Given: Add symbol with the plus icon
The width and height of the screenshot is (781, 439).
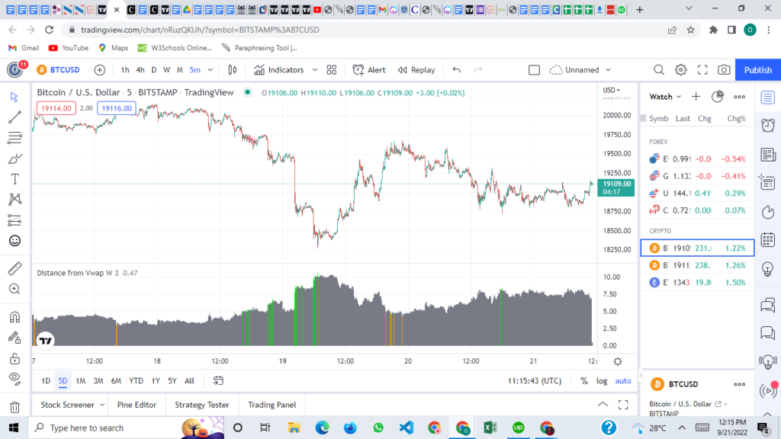Looking at the screenshot, I should (100, 70).
